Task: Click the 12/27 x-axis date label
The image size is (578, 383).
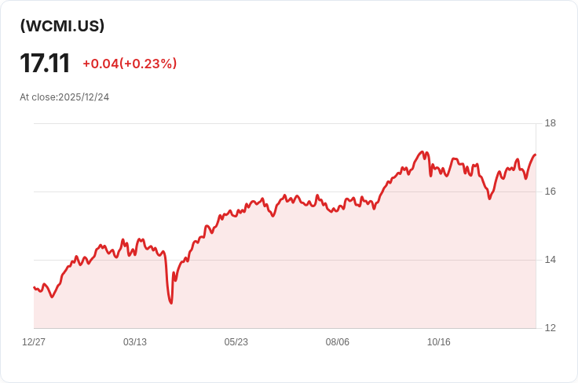Action: [34, 342]
